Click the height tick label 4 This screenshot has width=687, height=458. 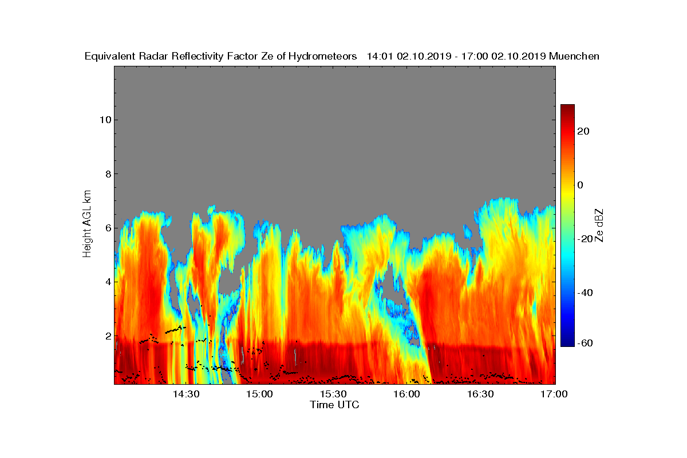pos(108,282)
